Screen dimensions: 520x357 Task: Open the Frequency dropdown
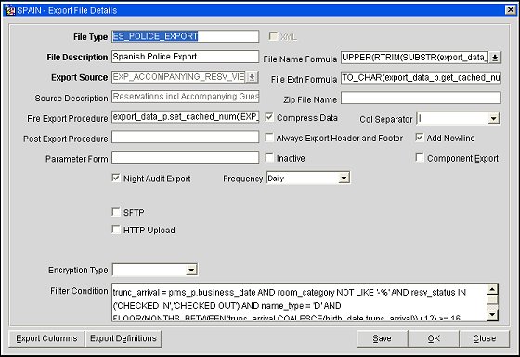pyautogui.click(x=344, y=178)
